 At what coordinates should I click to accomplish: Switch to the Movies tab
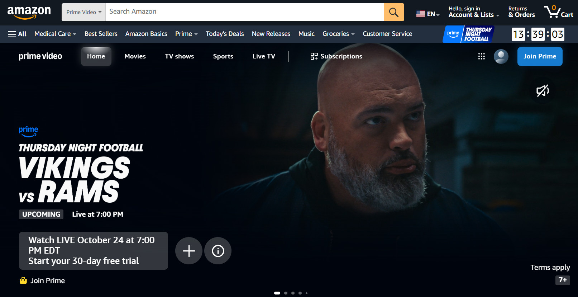tap(135, 56)
